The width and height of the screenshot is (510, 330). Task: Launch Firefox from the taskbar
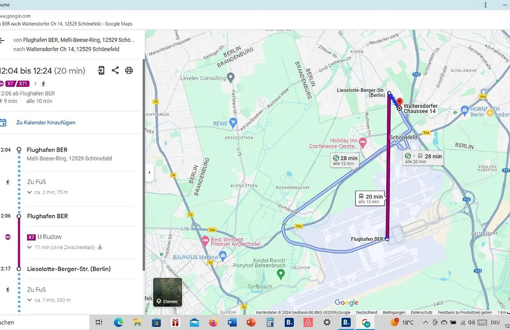[x=213, y=322]
